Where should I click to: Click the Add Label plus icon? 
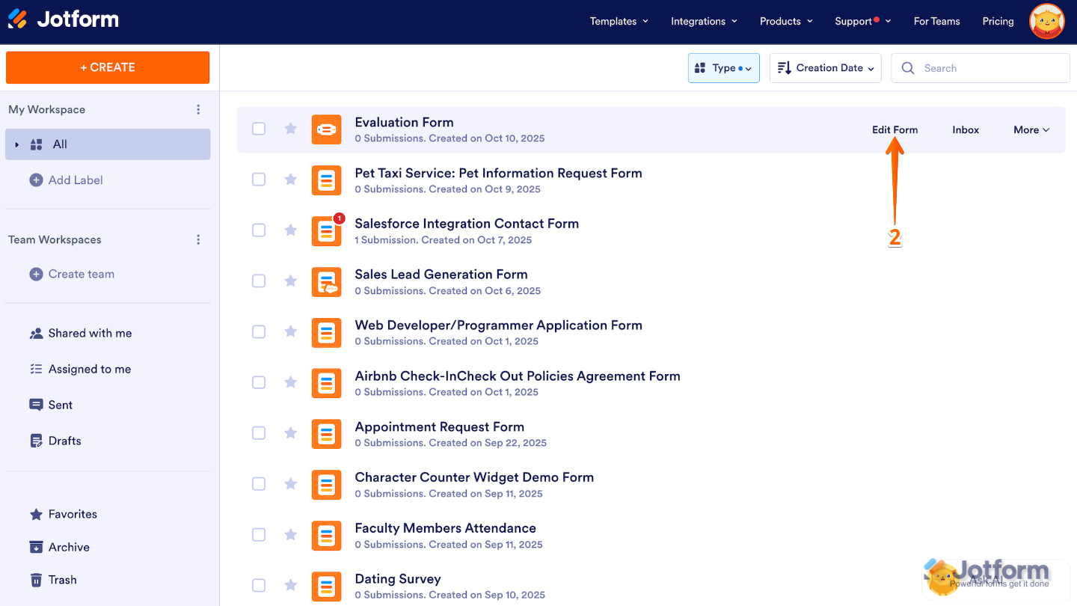(36, 180)
